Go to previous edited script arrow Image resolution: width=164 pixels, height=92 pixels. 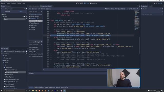pyautogui.click(x=137, y=9)
